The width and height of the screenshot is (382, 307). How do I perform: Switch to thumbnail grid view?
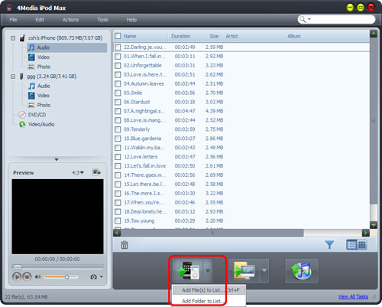(362, 245)
